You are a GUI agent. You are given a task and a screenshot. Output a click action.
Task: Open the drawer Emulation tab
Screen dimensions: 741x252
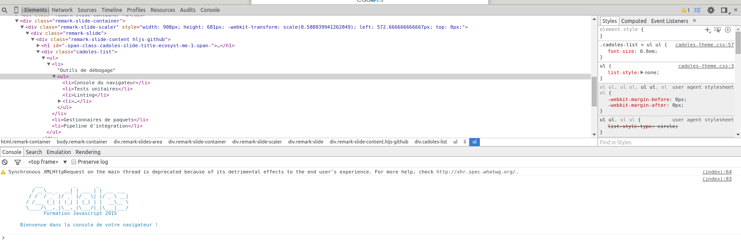pos(58,152)
